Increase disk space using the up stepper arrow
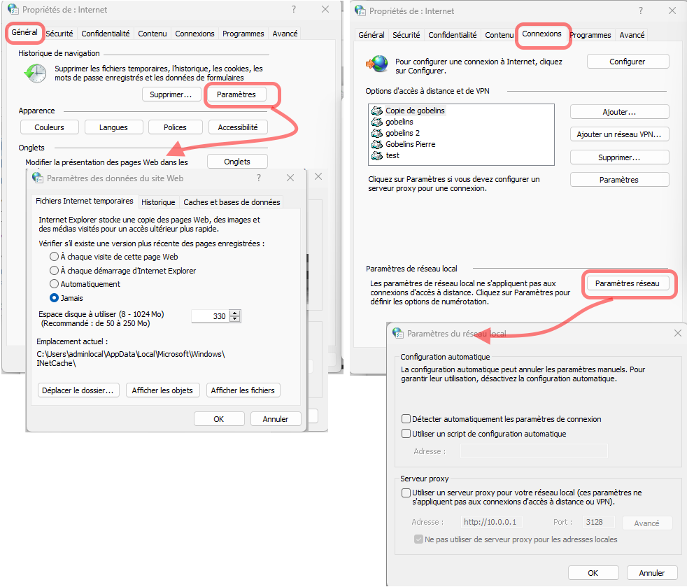 coord(233,313)
